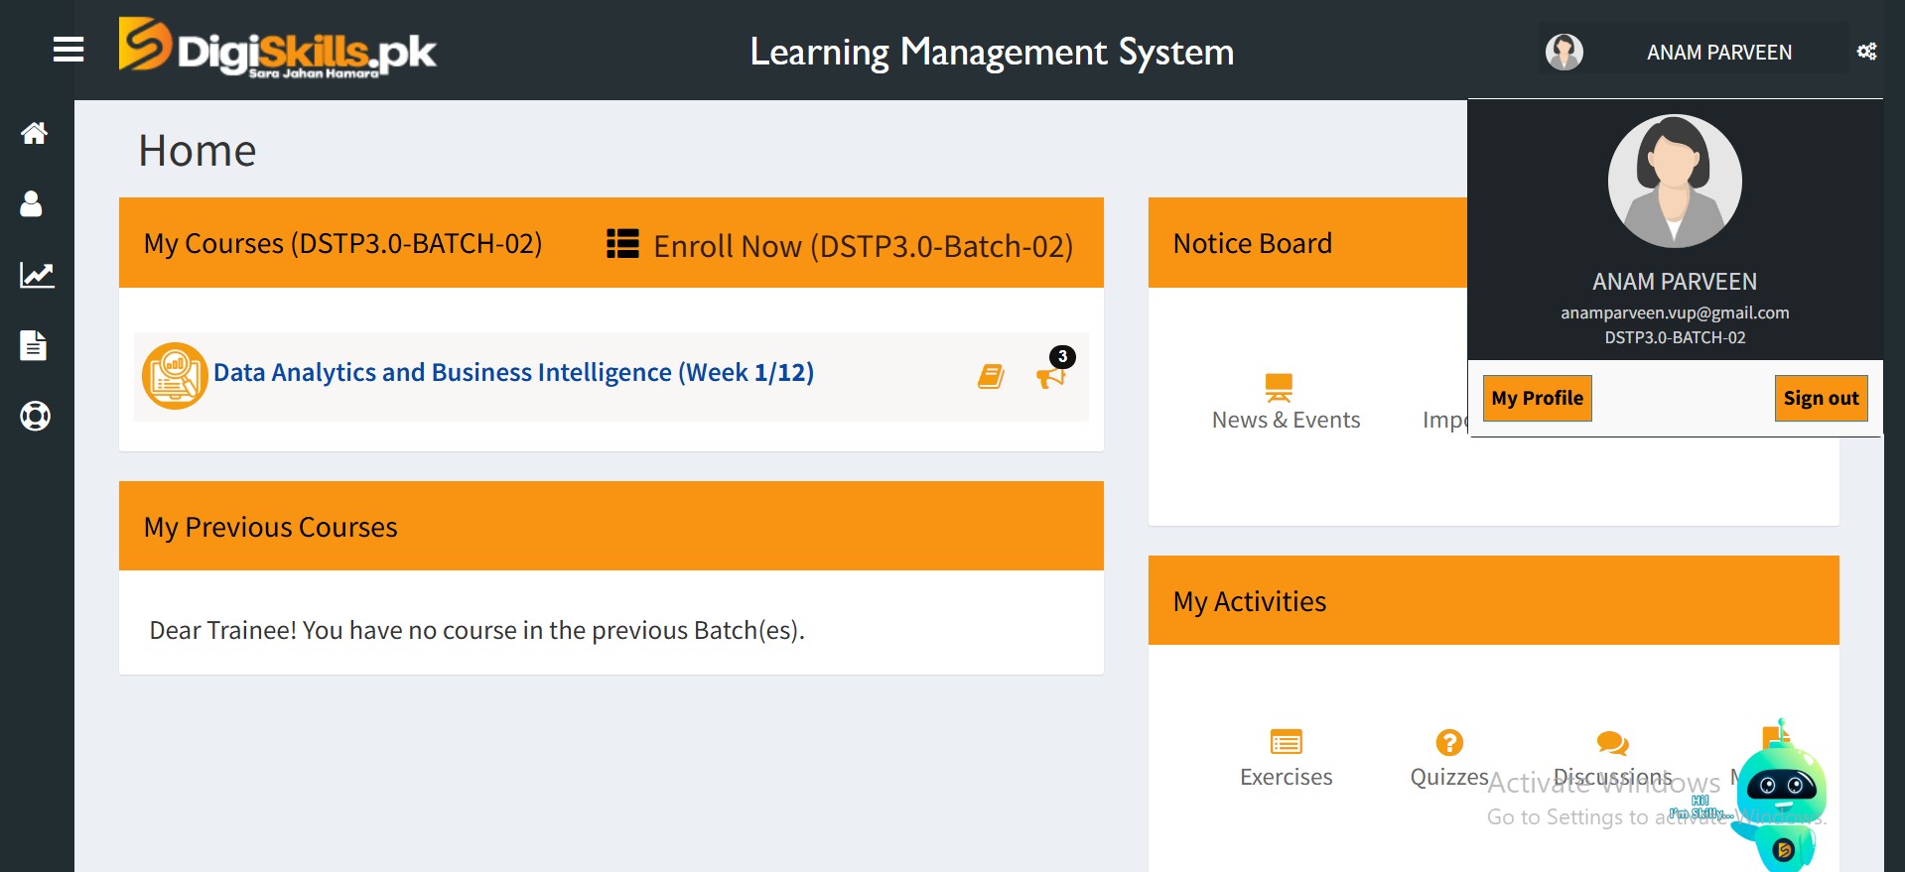1905x872 pixels.
Task: Toggle the hamburger sidebar menu
Action: click(x=68, y=50)
